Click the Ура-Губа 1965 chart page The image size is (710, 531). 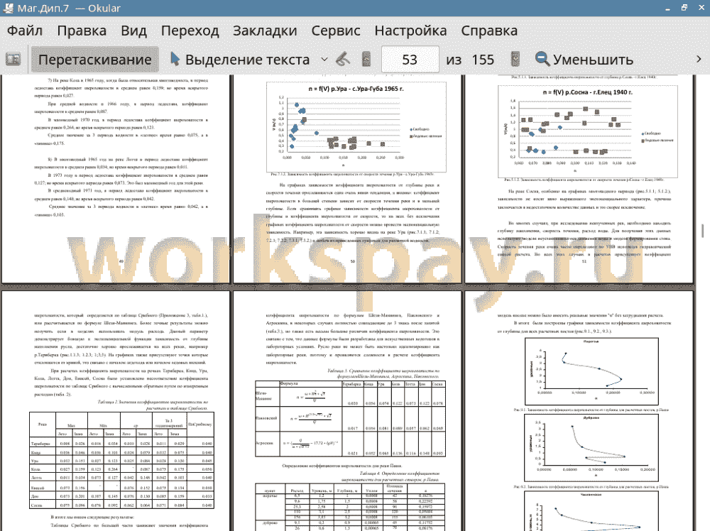pos(347,180)
